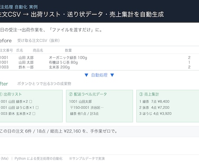The image size is (199, 164).
Task: Tick the checkbox beside 山田 ほうじ茶×1
Action: click(x=37, y=107)
